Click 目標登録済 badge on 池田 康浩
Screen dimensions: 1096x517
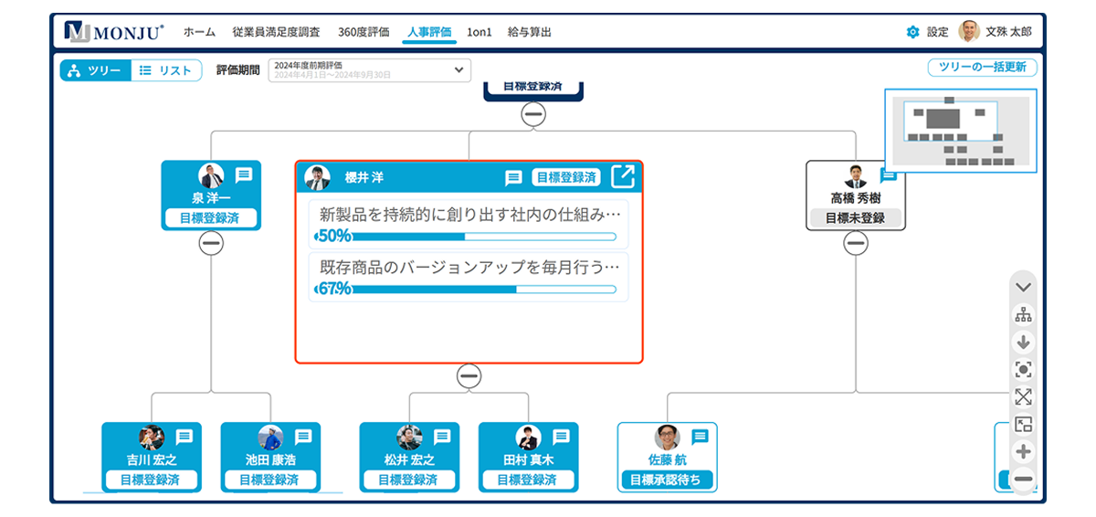270,480
